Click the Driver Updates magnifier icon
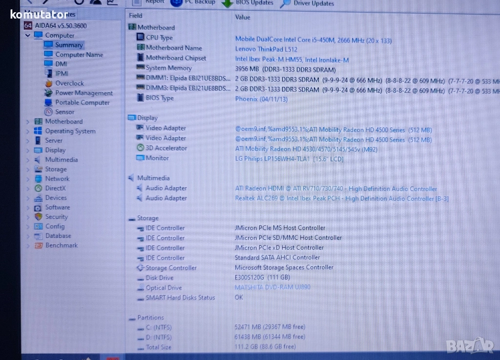The image size is (500, 360). pos(285,3)
